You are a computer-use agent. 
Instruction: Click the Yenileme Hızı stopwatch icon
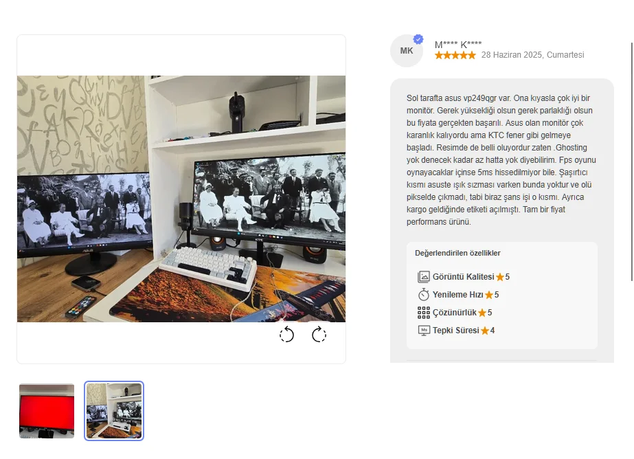coord(423,294)
